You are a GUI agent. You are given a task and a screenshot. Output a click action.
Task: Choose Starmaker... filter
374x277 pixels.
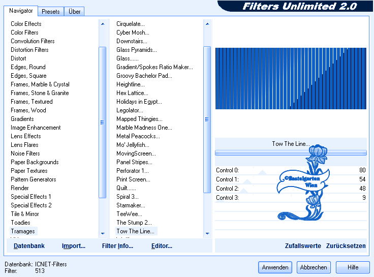131,205
